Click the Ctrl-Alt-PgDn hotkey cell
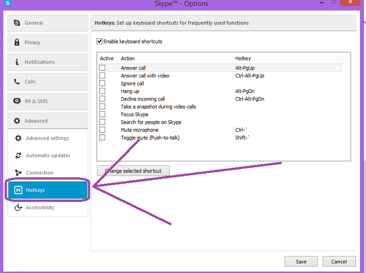Viewport: 366px width, 273px height. (x=250, y=99)
